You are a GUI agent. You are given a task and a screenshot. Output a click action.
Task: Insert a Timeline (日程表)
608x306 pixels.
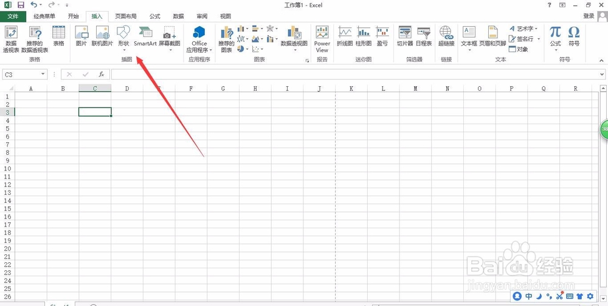point(424,36)
